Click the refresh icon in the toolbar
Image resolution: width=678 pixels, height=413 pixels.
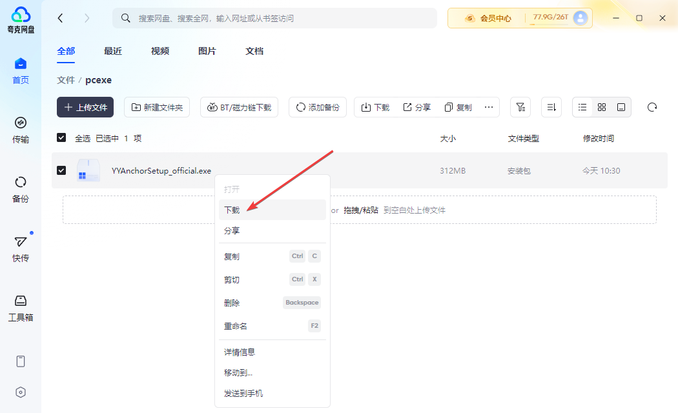653,107
